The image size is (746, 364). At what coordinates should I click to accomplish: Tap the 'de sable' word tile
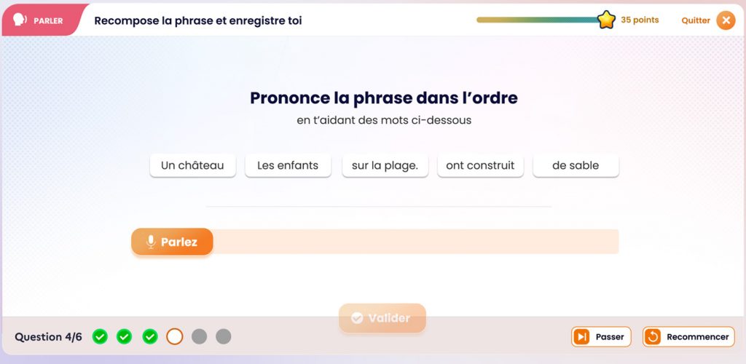click(576, 165)
